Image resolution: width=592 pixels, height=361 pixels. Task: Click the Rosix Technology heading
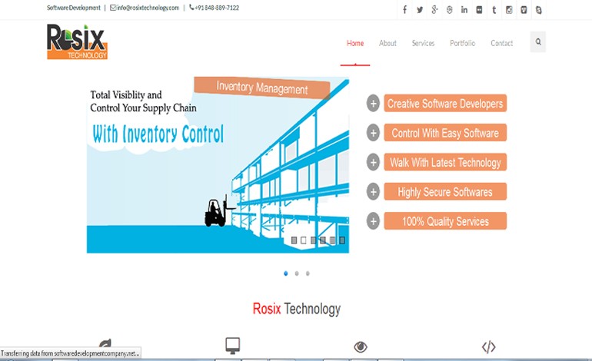[297, 309]
